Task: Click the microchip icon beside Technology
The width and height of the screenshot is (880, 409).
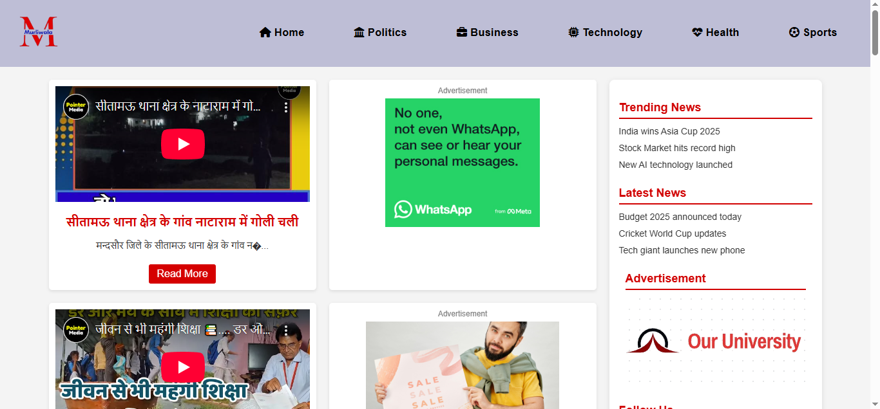Action: [573, 32]
